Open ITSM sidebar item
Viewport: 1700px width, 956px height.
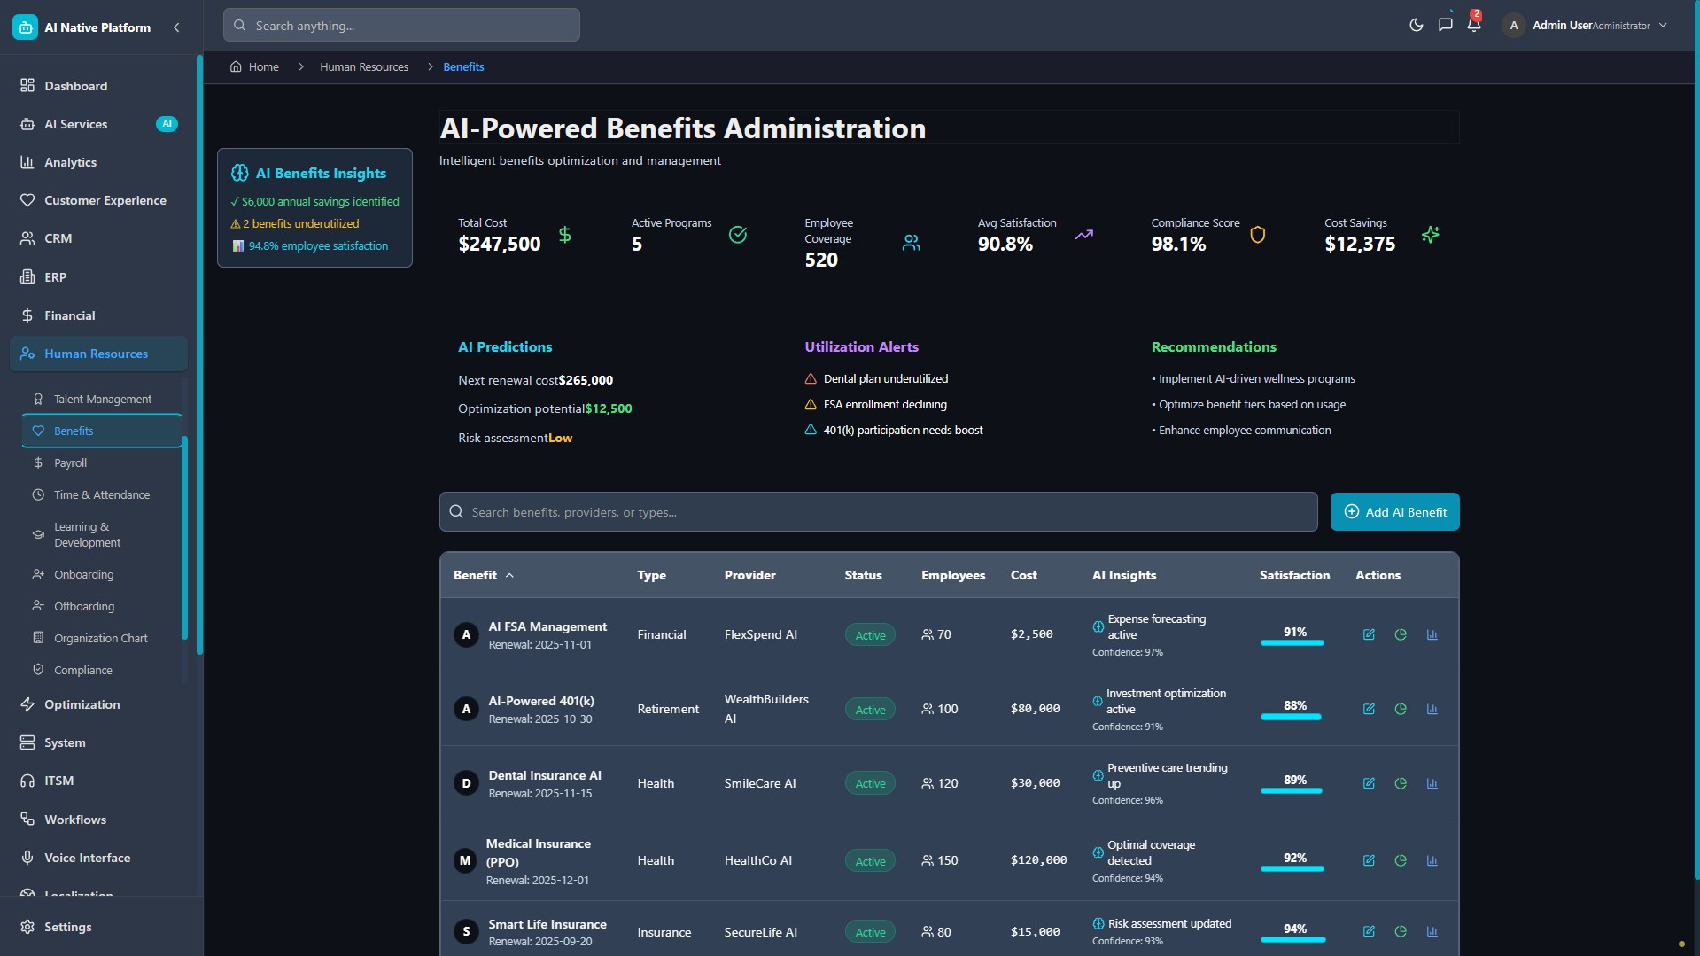[98, 781]
